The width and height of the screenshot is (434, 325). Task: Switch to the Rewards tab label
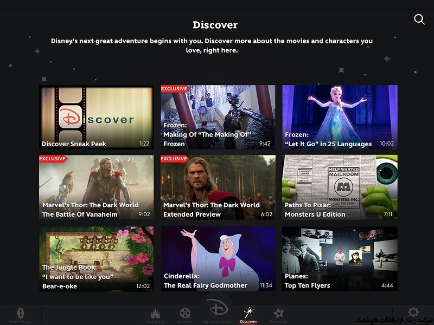click(x=278, y=322)
